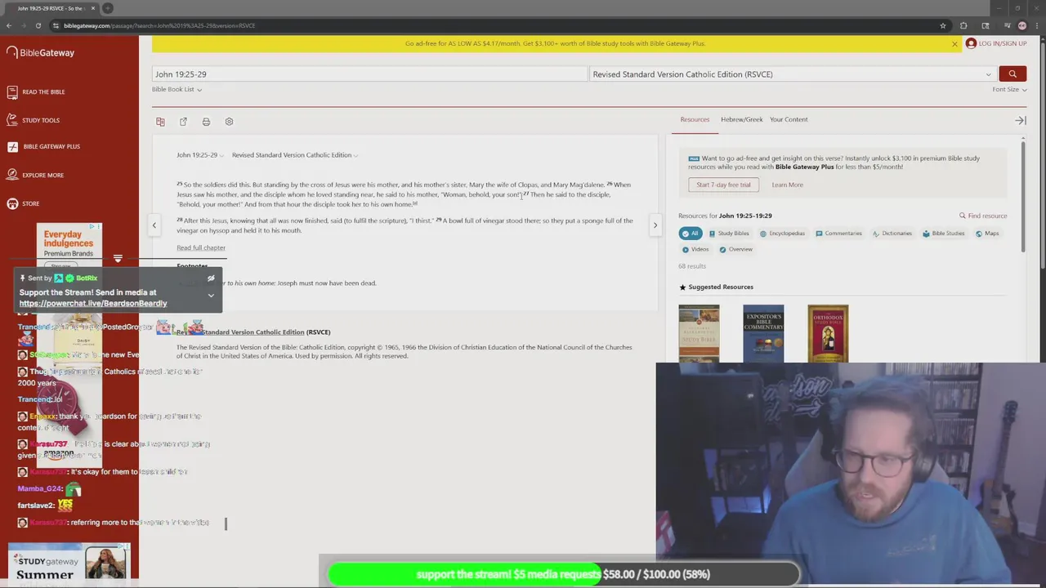The image size is (1046, 588).
Task: Filter resources by Commentaries
Action: [838, 234]
